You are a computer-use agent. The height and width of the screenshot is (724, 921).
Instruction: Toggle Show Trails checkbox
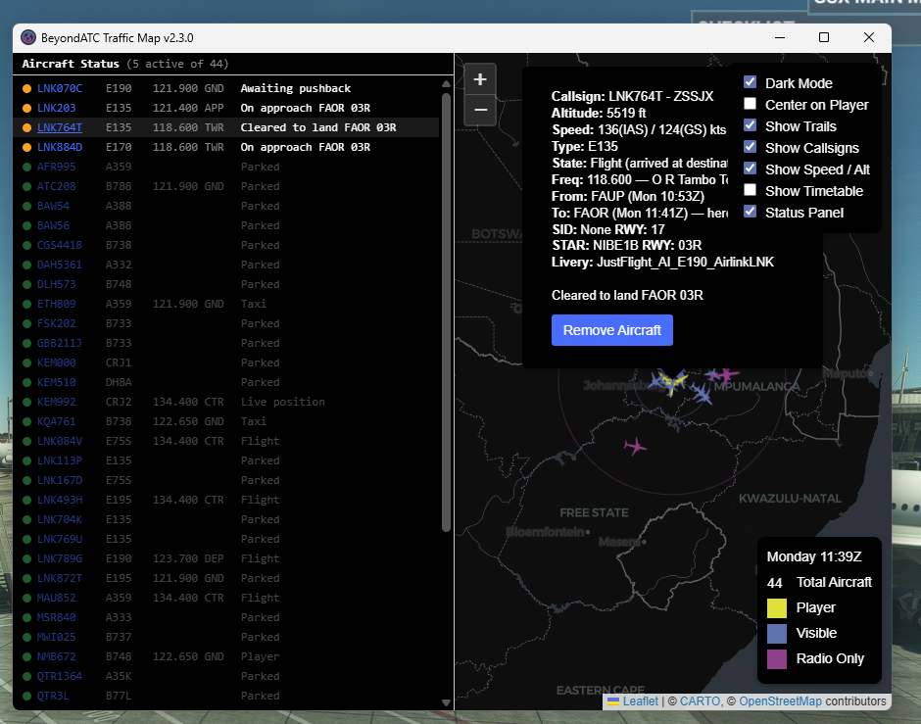pyautogui.click(x=751, y=125)
